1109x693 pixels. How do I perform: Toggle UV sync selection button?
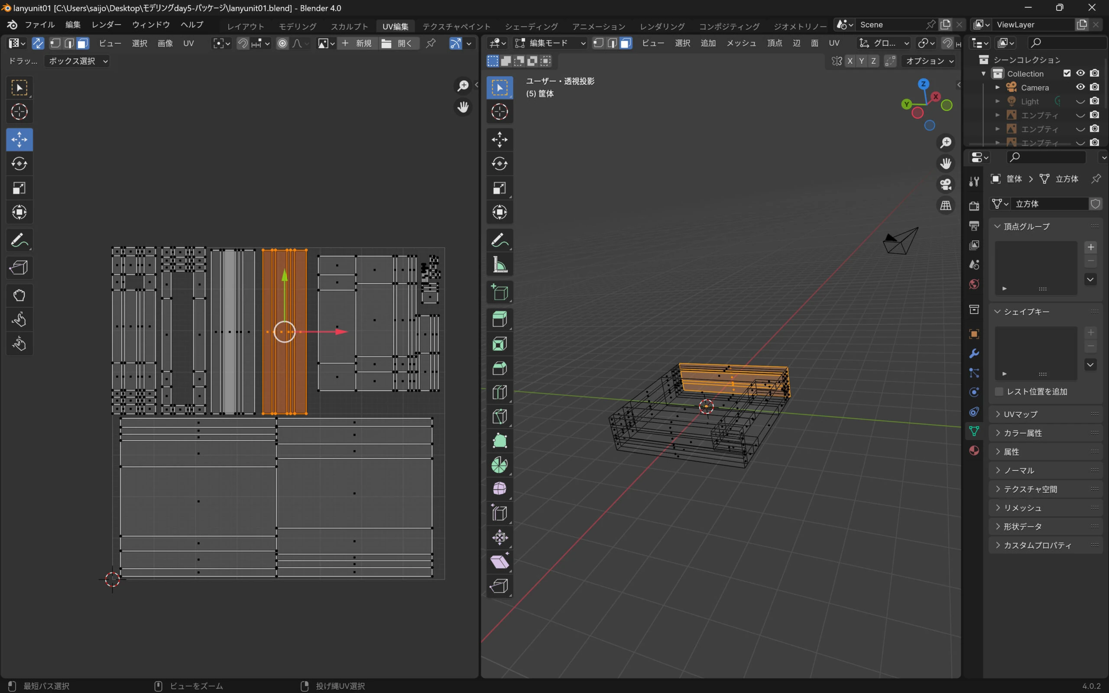coord(38,43)
